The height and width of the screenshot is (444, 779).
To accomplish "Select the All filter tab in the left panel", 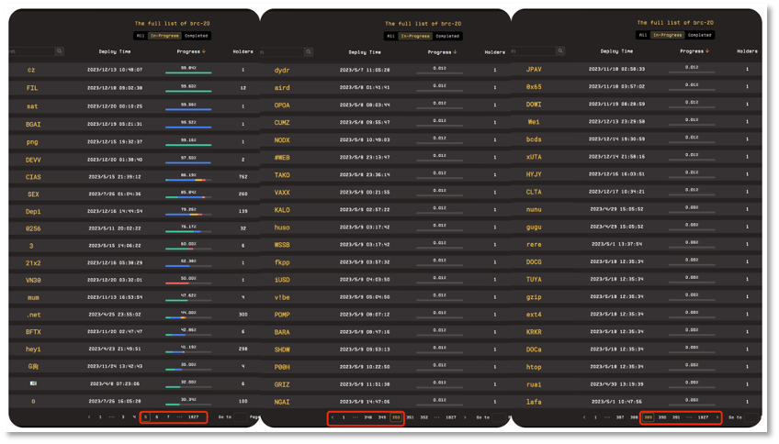I will [140, 36].
